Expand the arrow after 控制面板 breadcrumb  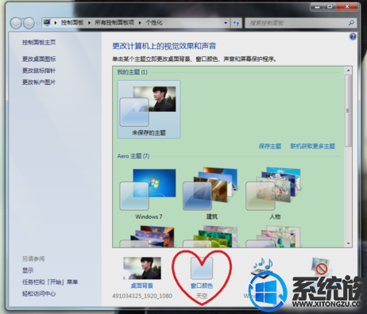pyautogui.click(x=89, y=23)
